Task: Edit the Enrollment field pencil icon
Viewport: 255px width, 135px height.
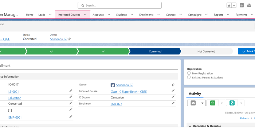Action: (173, 103)
